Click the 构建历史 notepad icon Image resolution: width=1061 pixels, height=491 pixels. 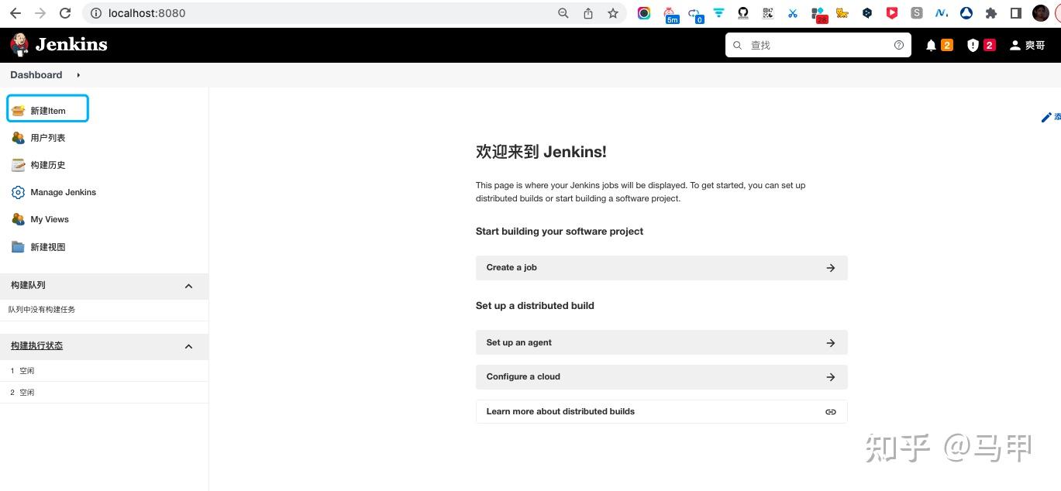tap(19, 165)
